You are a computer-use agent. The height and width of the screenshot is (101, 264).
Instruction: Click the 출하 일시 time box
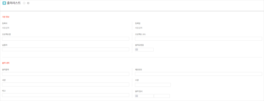(162, 96)
